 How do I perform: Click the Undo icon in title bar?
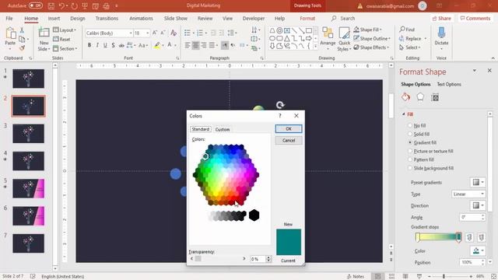coord(62,5)
